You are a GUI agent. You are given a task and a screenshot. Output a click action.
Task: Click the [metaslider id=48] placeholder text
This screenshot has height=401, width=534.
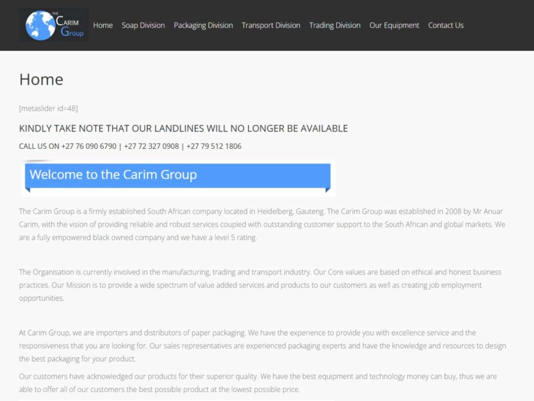[x=48, y=109]
